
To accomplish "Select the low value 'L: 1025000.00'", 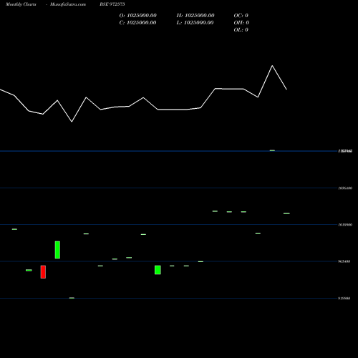I will point(195,23).
